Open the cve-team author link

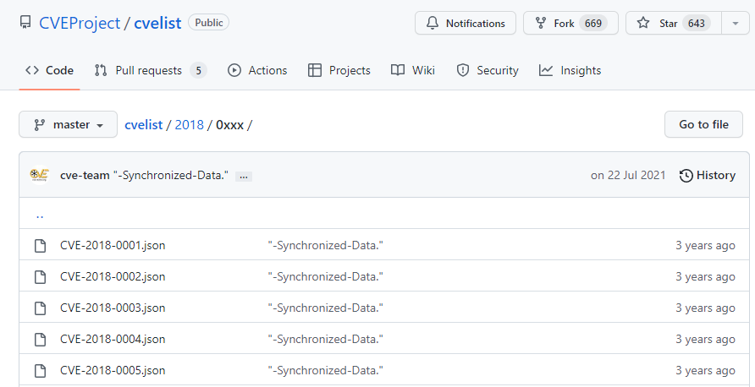(x=85, y=176)
